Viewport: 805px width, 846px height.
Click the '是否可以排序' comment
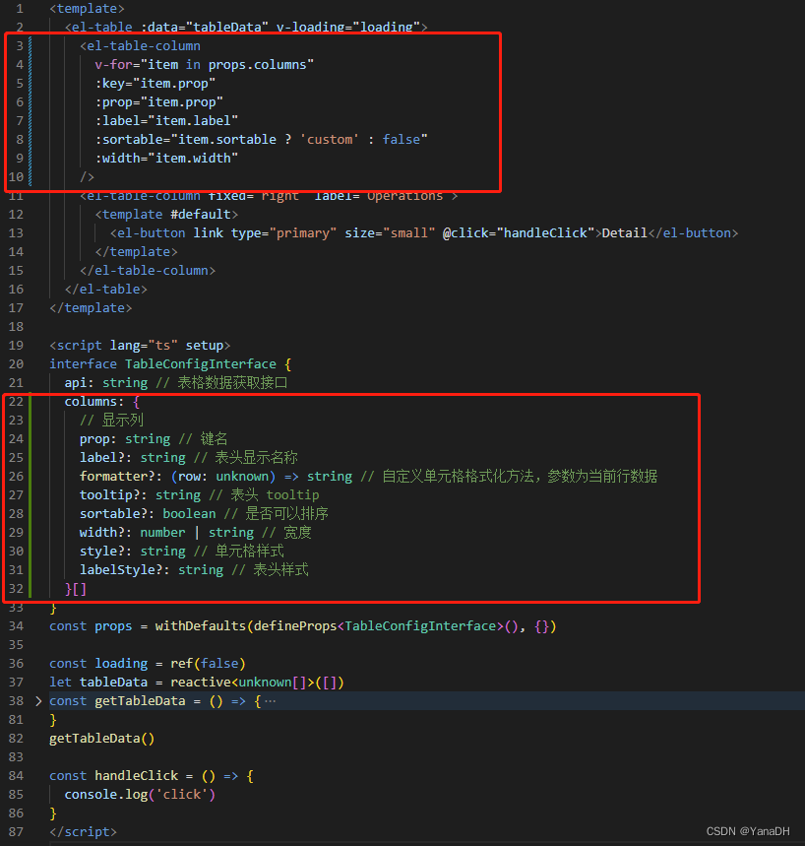pos(286,514)
